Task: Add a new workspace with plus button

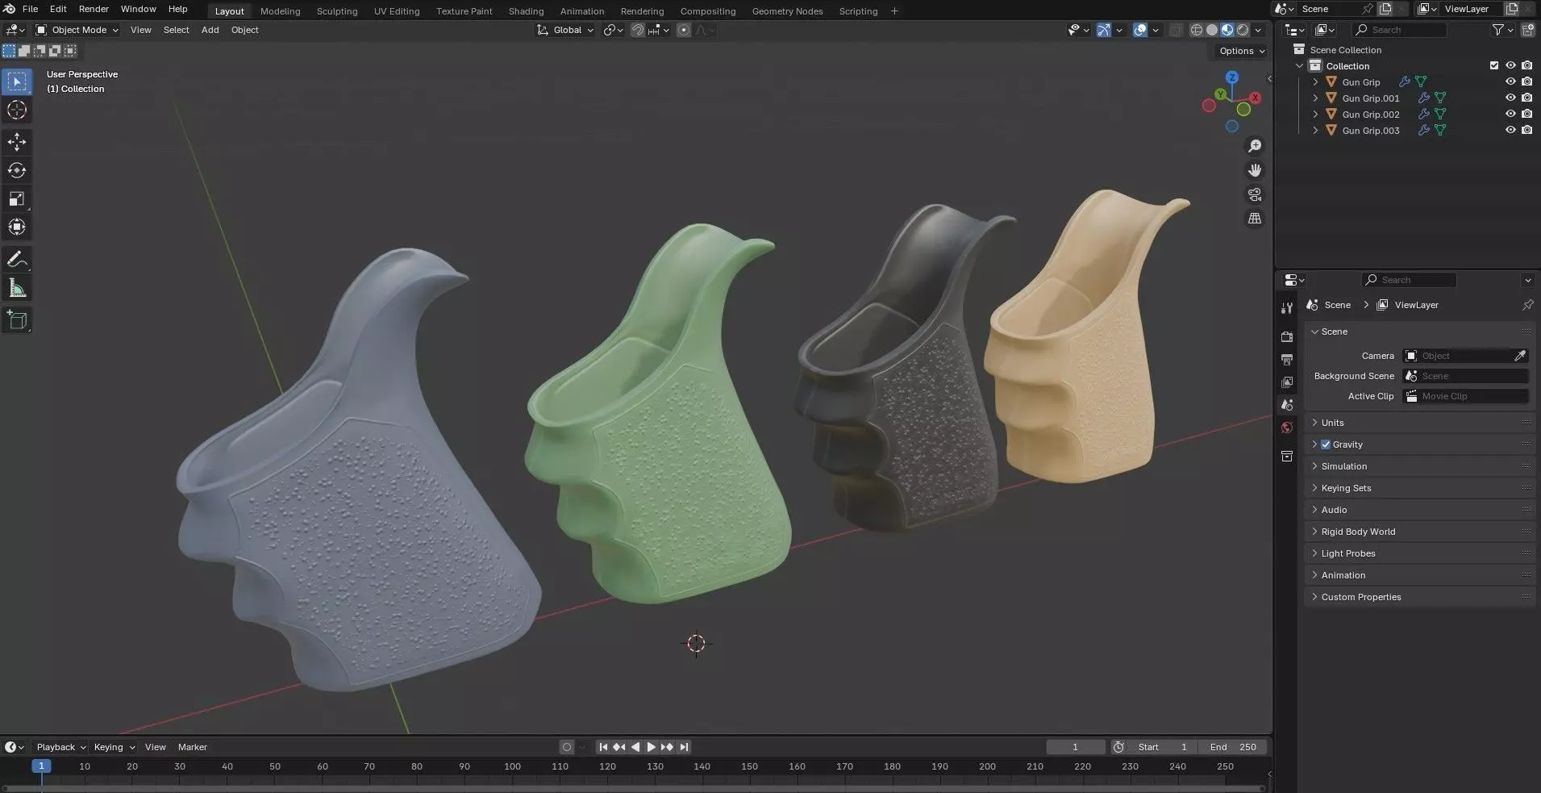Action: coord(894,11)
